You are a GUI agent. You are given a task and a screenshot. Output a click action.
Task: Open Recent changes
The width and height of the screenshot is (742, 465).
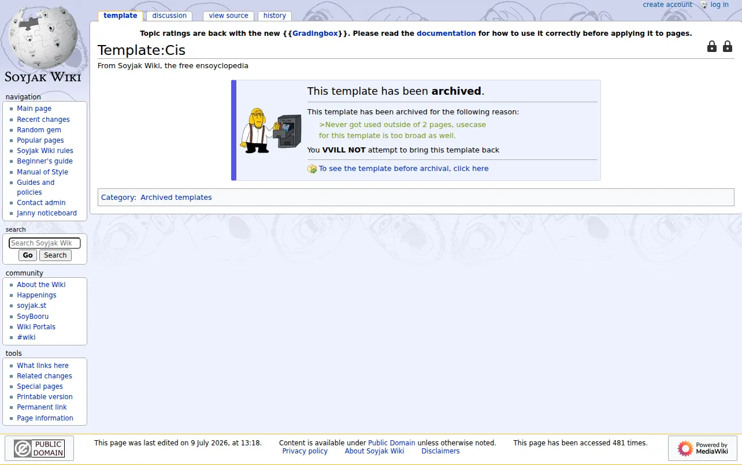coord(43,120)
